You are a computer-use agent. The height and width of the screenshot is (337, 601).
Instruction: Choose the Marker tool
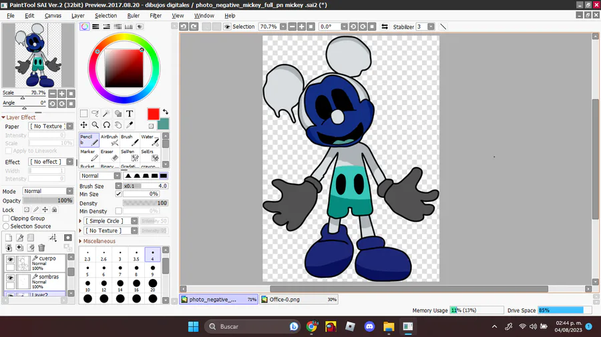[89, 155]
